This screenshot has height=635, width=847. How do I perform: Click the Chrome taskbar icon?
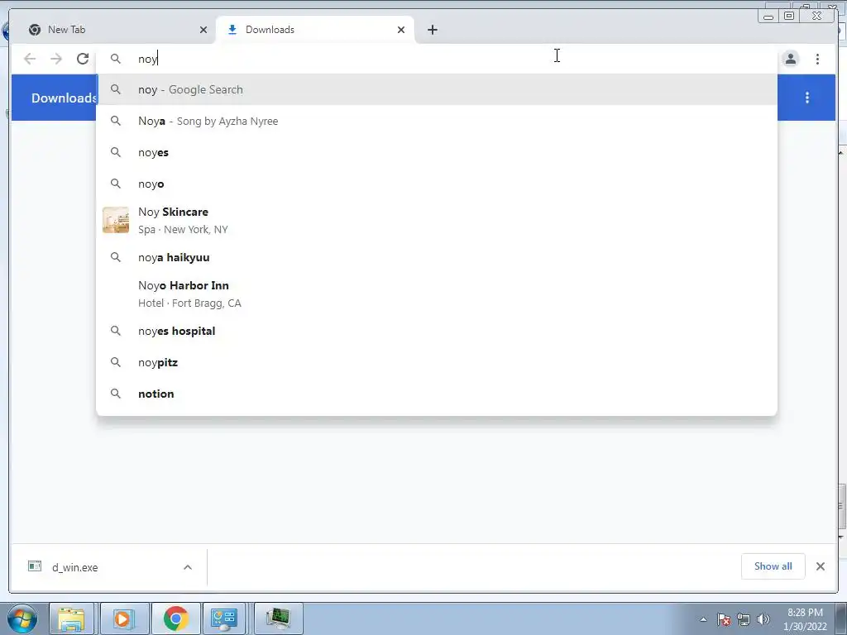175,618
